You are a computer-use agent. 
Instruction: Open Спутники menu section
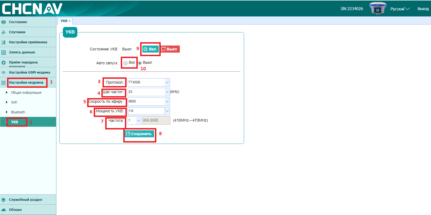(28, 32)
